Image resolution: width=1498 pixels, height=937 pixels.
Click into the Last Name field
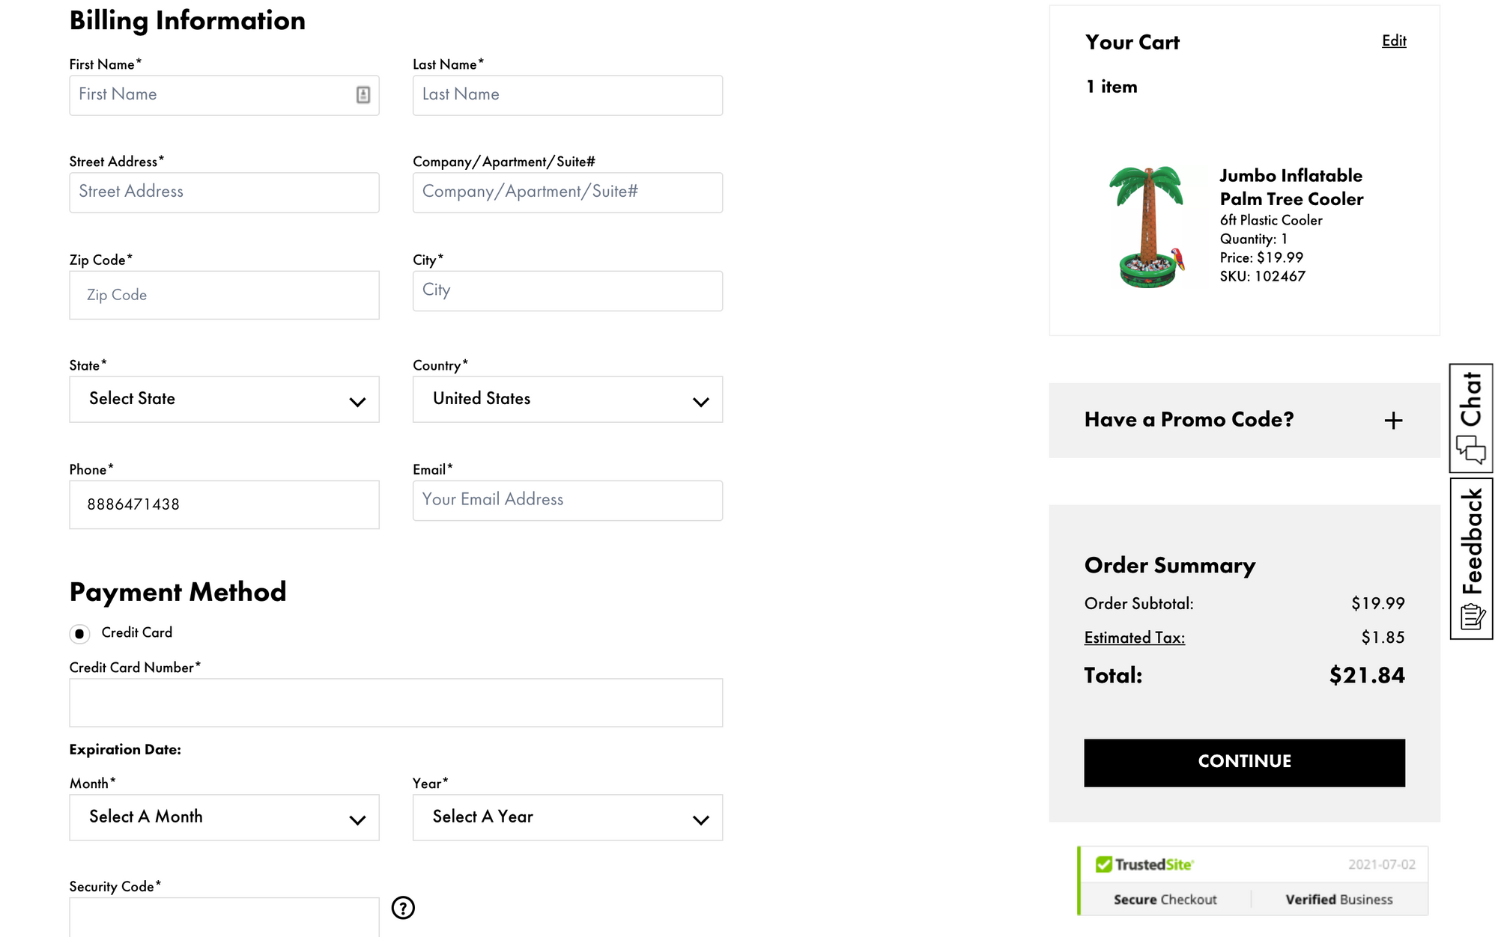coord(567,95)
